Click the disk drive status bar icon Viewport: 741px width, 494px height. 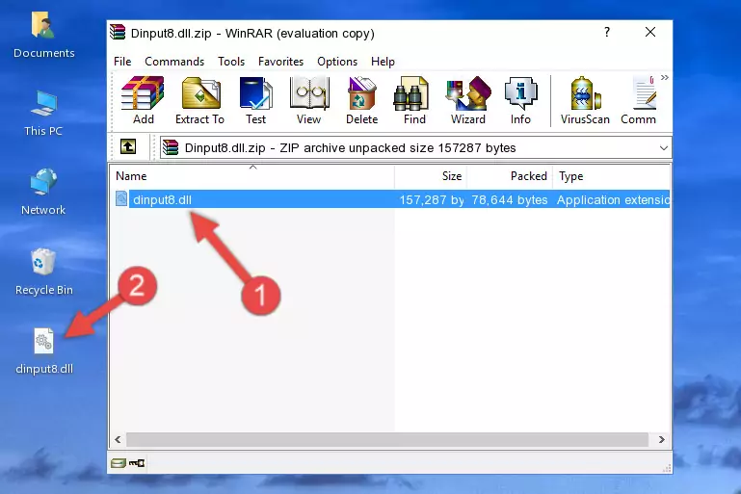pyautogui.click(x=119, y=463)
